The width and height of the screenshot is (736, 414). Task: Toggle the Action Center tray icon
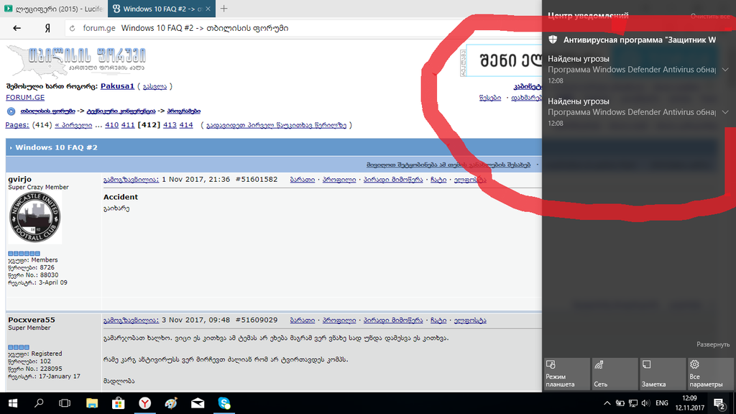coord(719,403)
